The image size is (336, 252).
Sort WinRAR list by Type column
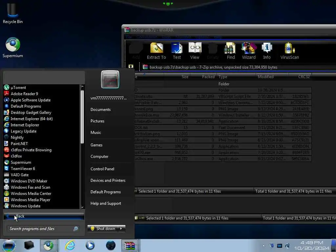click(x=236, y=77)
